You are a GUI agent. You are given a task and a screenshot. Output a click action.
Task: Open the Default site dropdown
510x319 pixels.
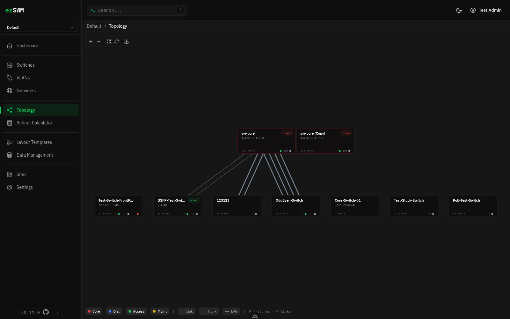pos(40,27)
